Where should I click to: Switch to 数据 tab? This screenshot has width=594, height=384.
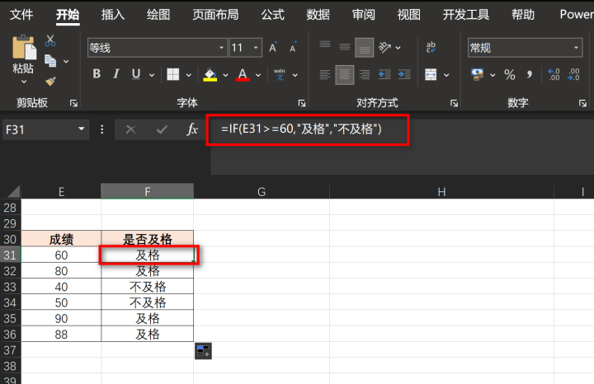point(318,15)
